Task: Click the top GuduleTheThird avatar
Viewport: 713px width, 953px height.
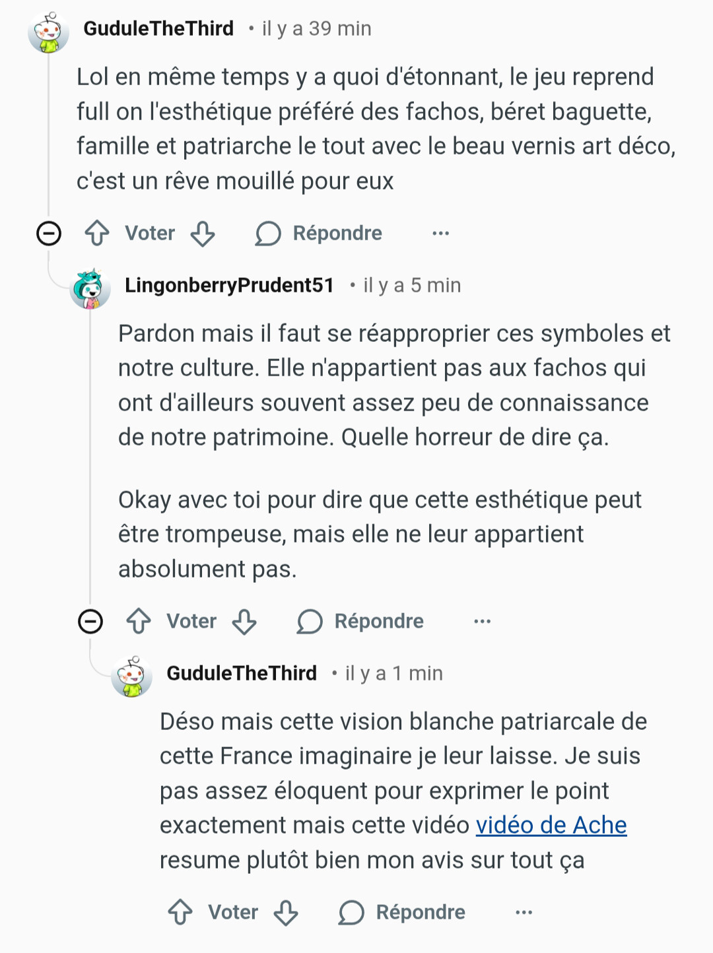Action: click(49, 32)
